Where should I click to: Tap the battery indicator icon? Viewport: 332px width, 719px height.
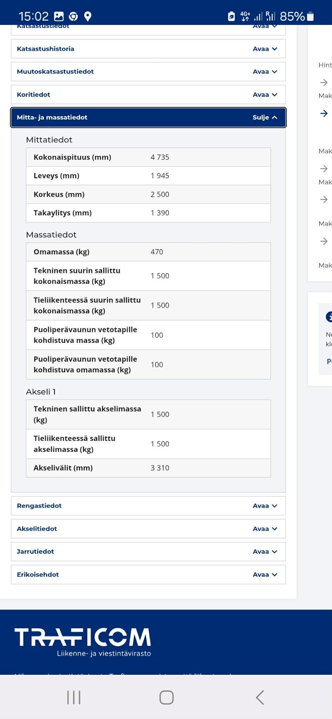tap(310, 16)
